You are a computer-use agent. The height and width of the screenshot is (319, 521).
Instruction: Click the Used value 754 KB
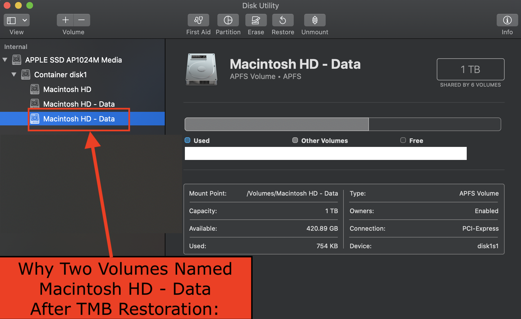click(x=327, y=246)
